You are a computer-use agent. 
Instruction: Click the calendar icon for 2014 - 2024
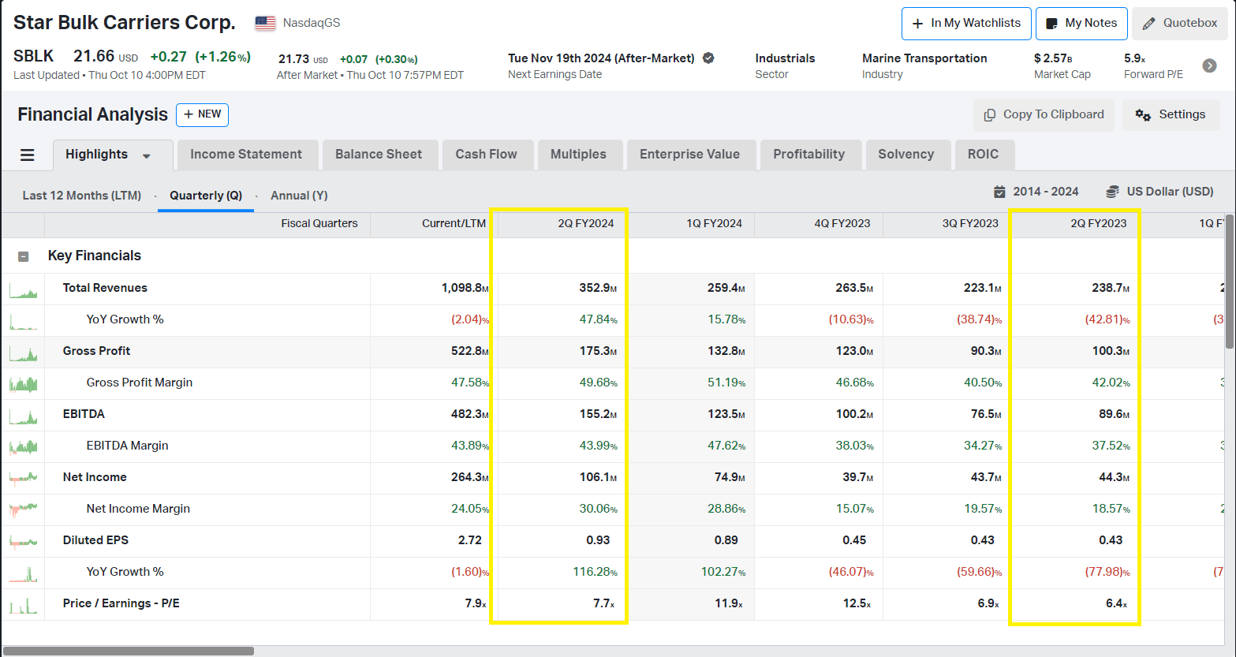click(999, 192)
